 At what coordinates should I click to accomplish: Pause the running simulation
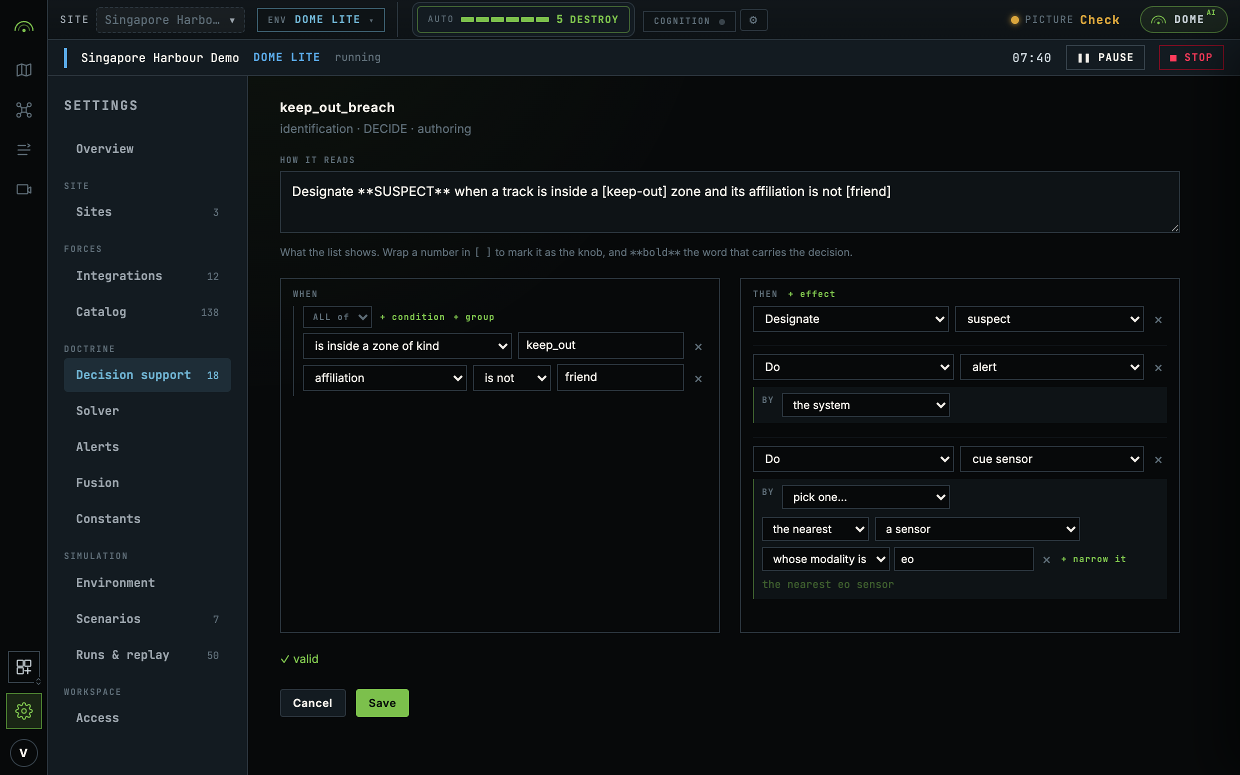tap(1105, 57)
